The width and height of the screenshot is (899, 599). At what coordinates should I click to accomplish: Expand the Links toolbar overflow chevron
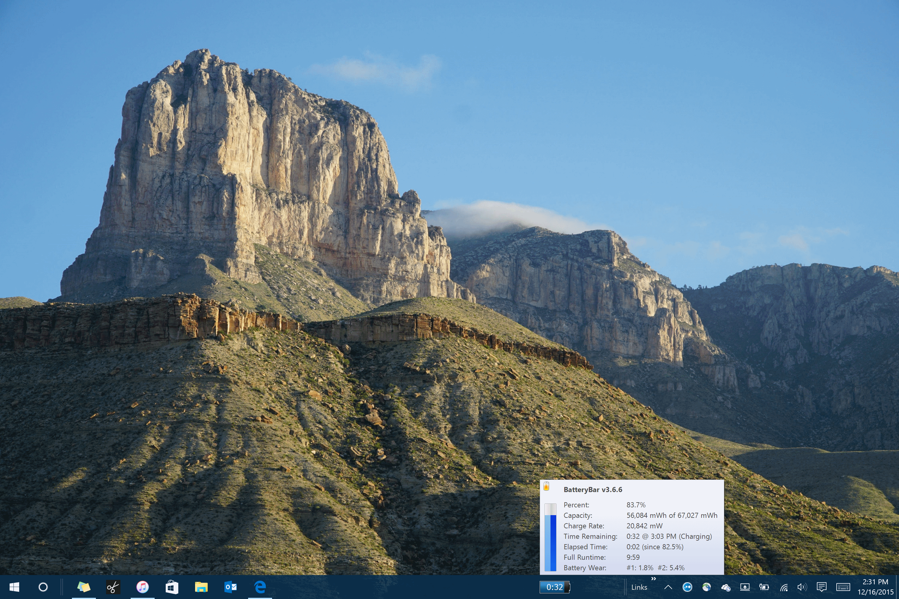(654, 579)
